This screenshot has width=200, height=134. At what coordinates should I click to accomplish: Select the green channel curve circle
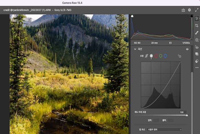coord(161,56)
